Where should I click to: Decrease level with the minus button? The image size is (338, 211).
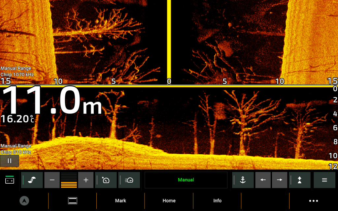[52, 180]
